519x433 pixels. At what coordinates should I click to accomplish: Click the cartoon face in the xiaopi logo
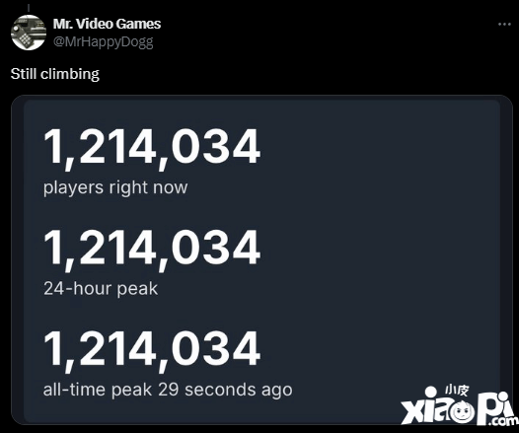pyautogui.click(x=461, y=411)
